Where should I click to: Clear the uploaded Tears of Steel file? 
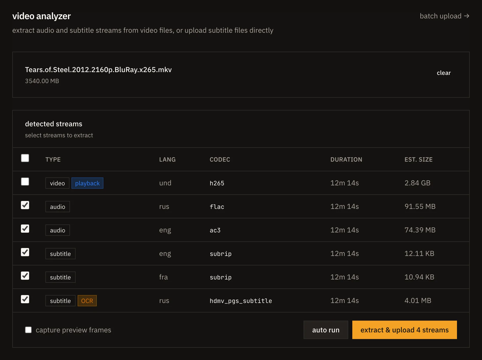[444, 73]
